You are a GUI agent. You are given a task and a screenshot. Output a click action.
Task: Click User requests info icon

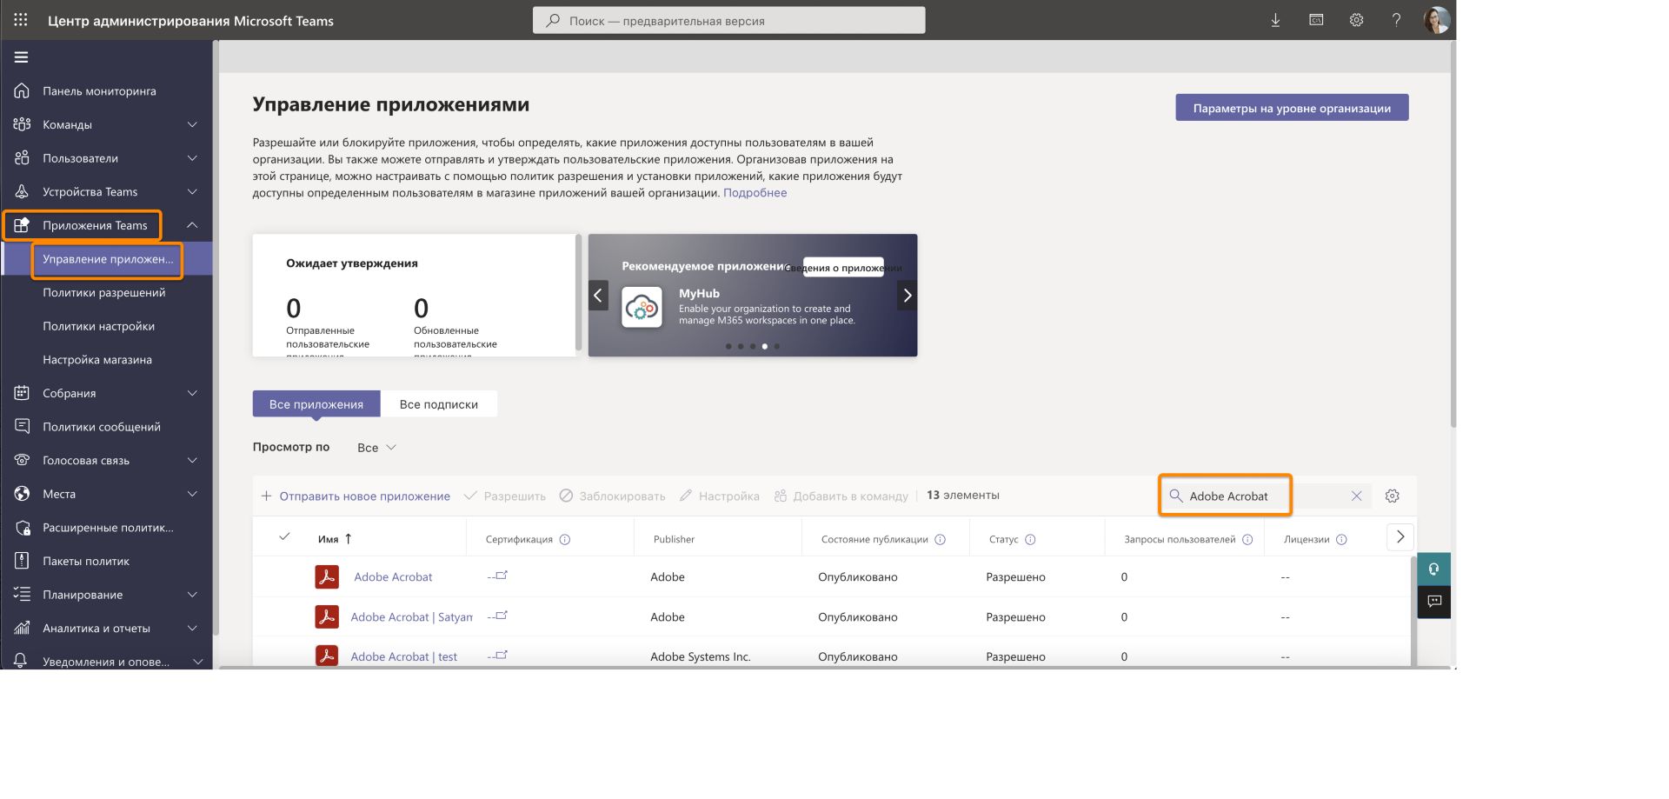[1247, 539]
